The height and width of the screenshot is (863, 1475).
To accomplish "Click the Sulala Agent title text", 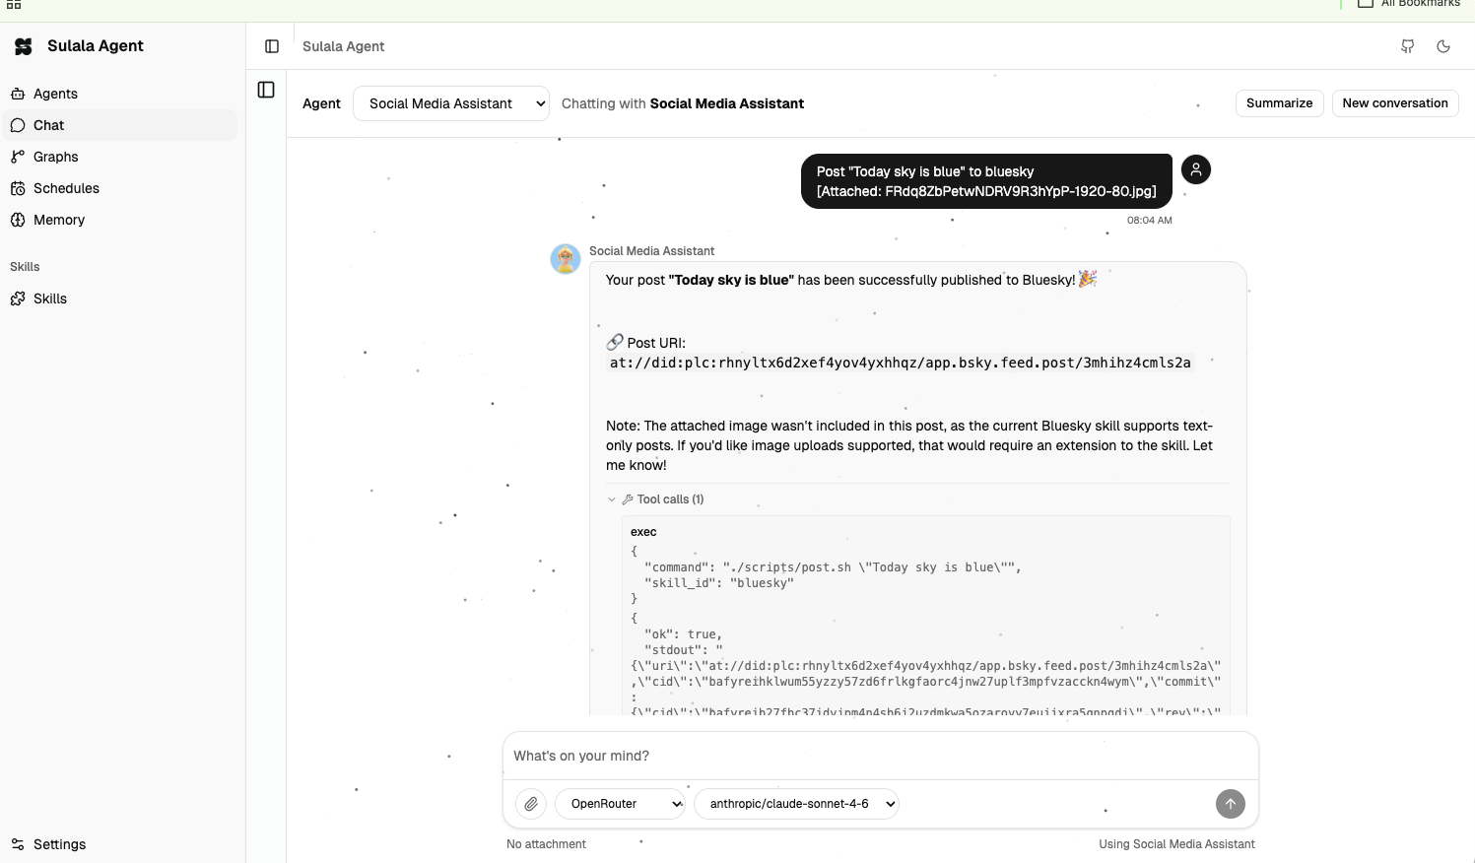I will tap(96, 46).
